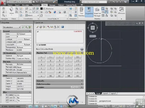Open the Insert ribbon tab
The width and height of the screenshot is (145, 108).
(17, 5)
